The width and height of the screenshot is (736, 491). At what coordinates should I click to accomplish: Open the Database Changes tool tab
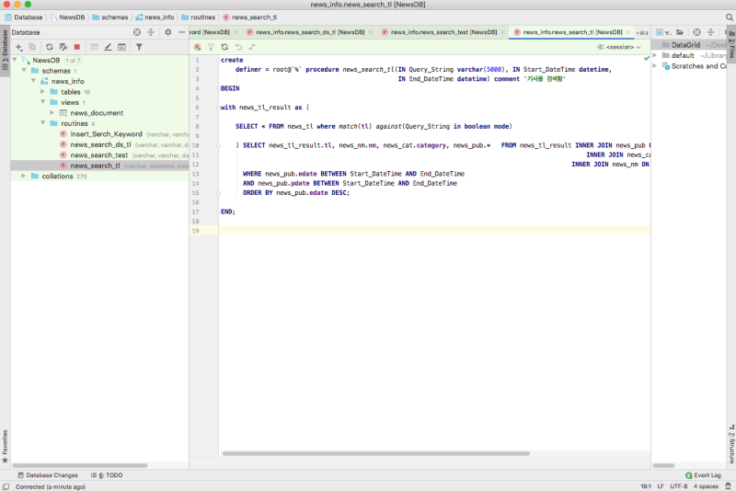pyautogui.click(x=48, y=475)
